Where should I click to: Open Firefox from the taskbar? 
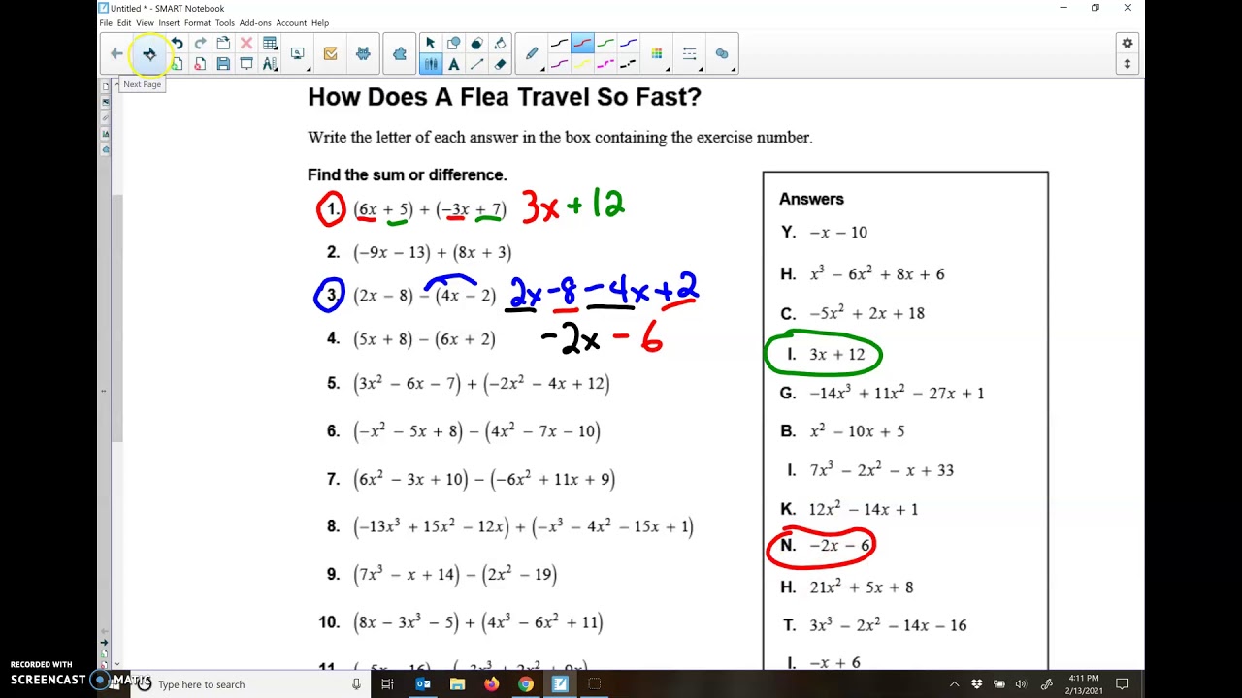pyautogui.click(x=492, y=684)
